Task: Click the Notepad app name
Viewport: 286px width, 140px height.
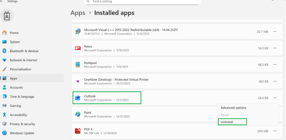Action: tap(90, 63)
